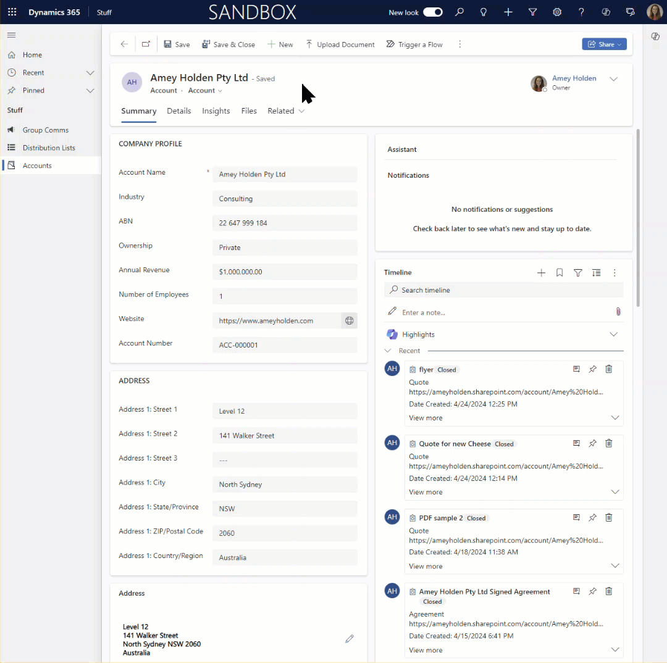This screenshot has height=663, width=667.
Task: Collapse the Recent group in the timeline
Action: (x=388, y=350)
